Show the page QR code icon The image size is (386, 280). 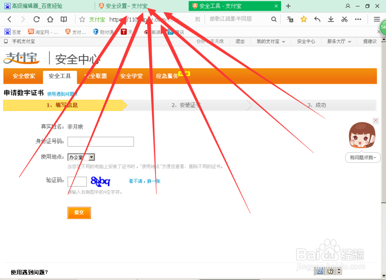198,19
